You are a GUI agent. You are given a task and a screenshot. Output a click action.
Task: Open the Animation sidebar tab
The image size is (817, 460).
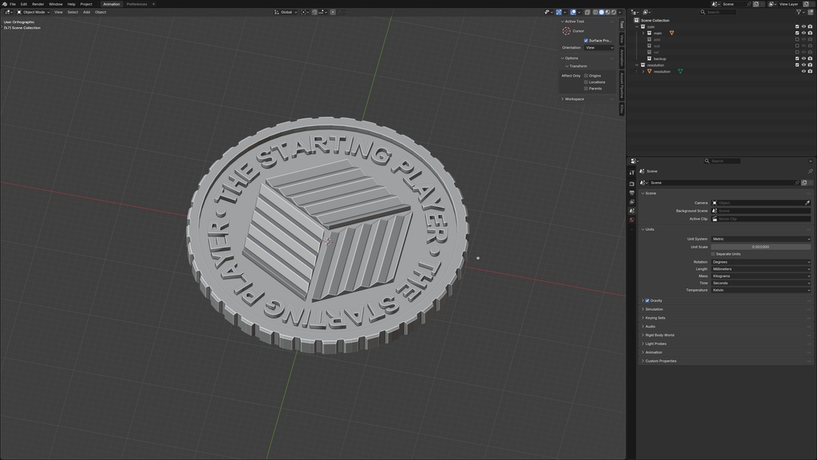coord(622,57)
